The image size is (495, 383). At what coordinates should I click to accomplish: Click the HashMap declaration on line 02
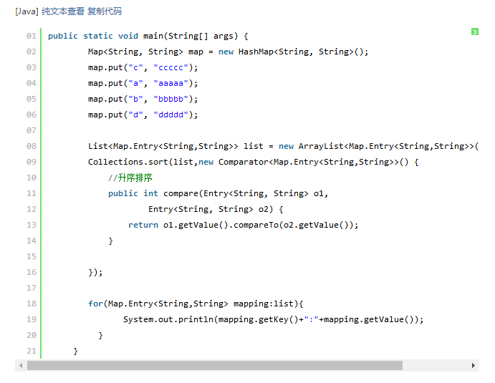tap(228, 52)
